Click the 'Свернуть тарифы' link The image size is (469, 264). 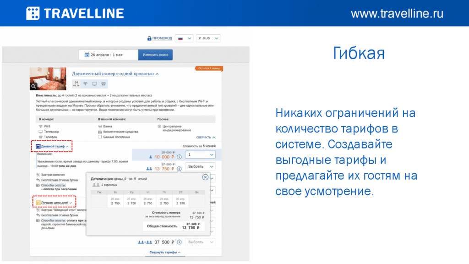coord(165,253)
